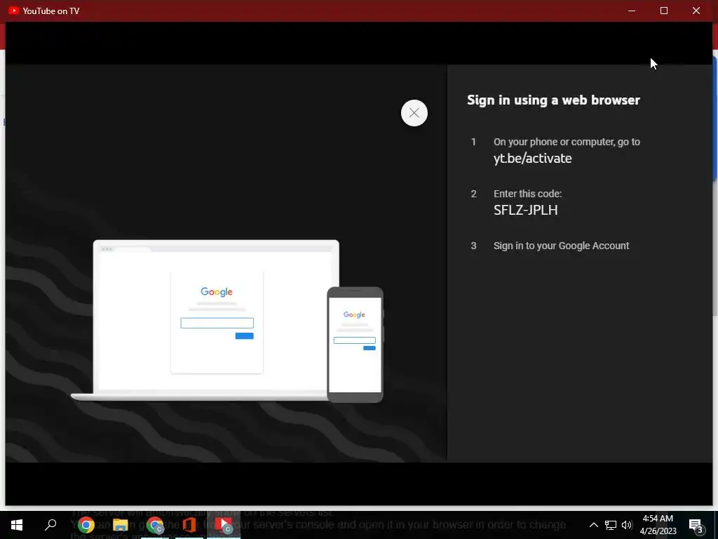718x539 pixels.
Task: Show hidden system tray icons
Action: 593,525
